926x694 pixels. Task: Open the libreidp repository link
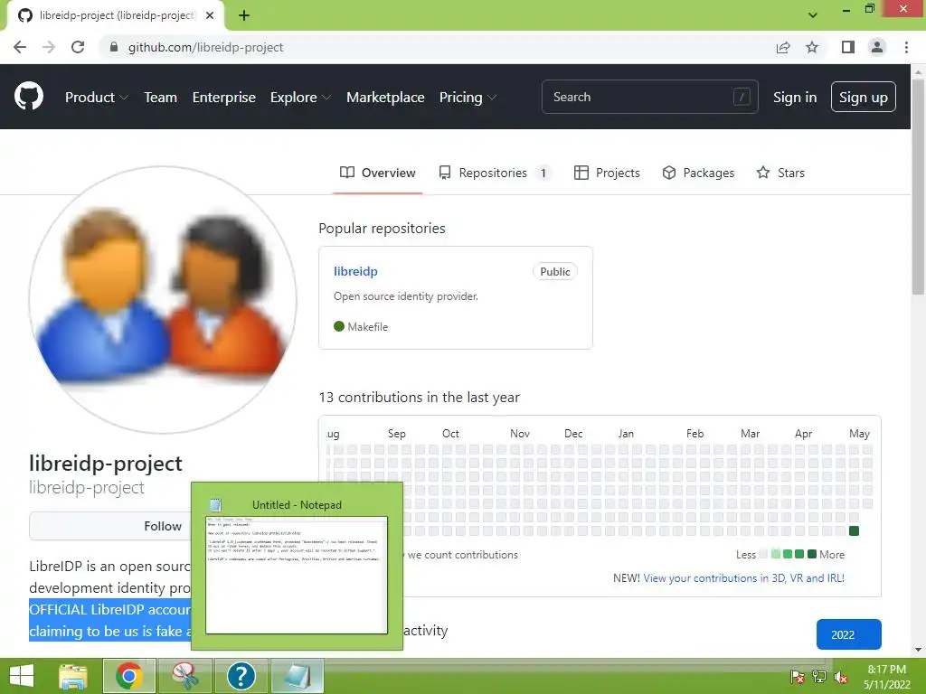355,271
